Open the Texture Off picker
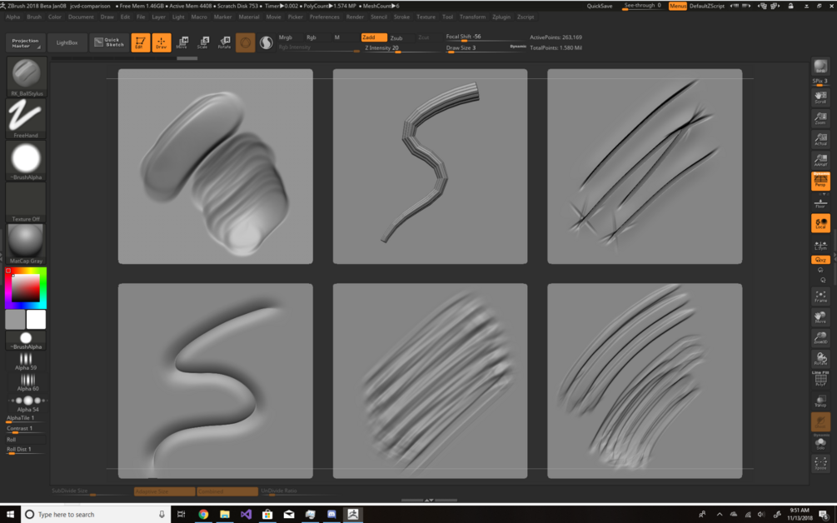The height and width of the screenshot is (523, 837). click(x=26, y=202)
